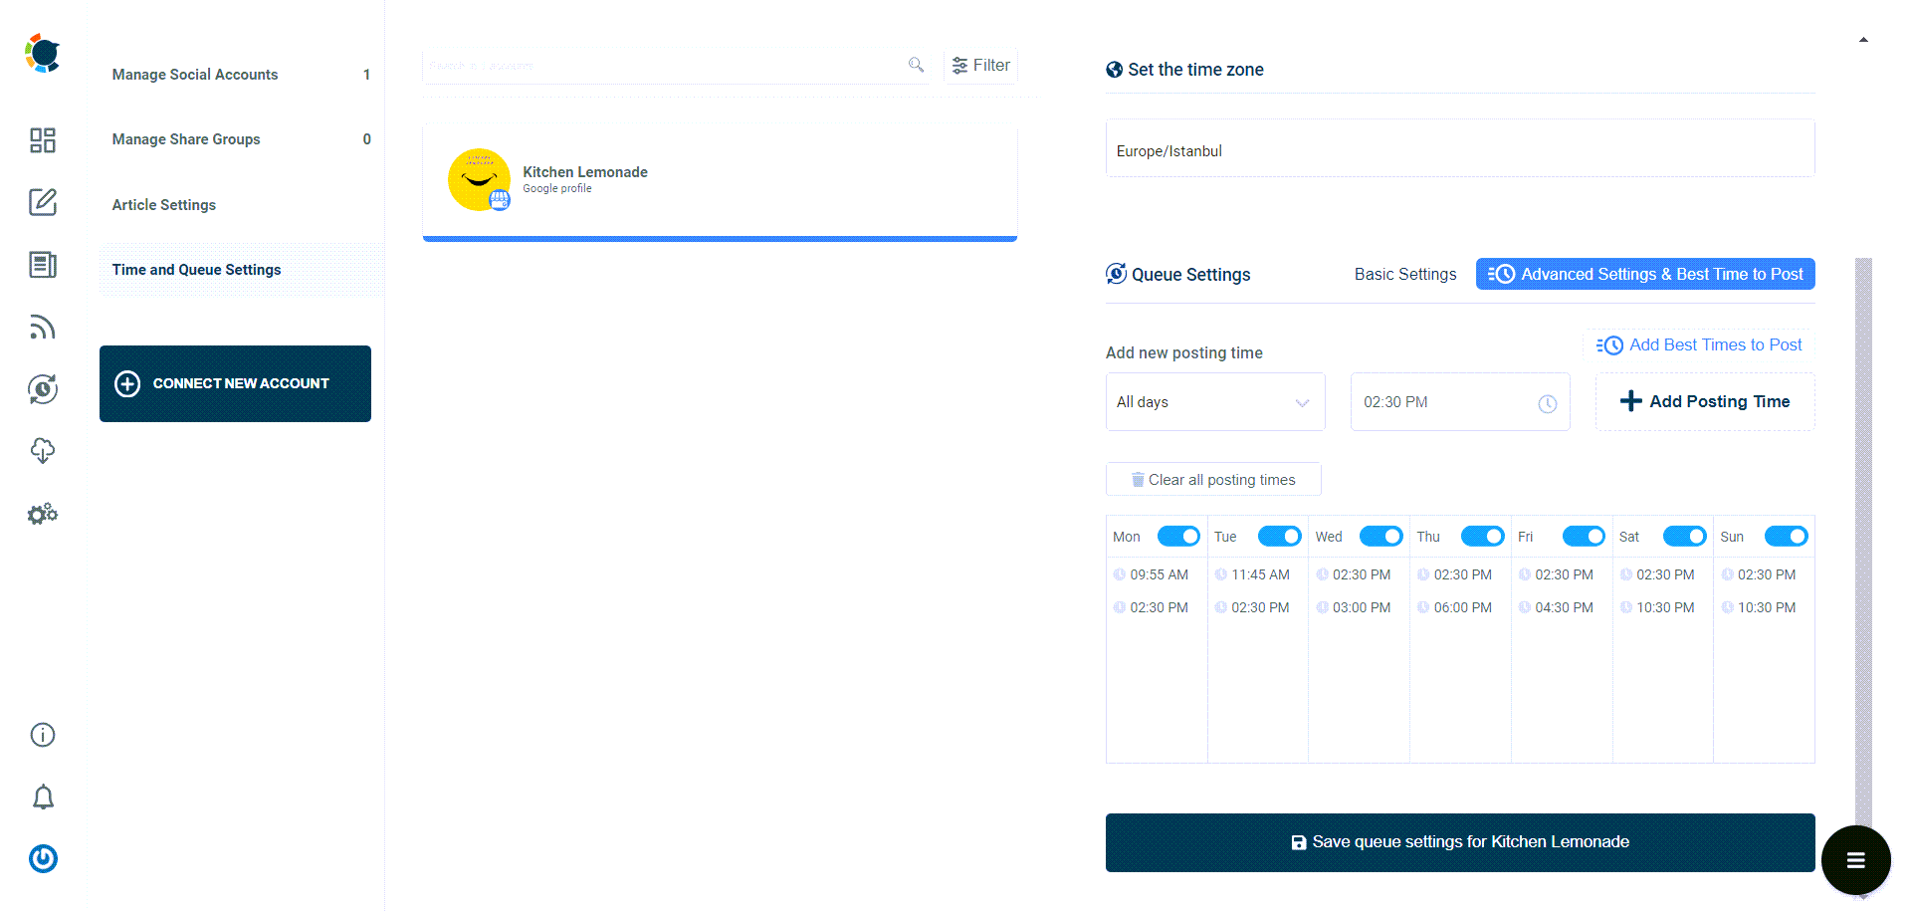1911x911 pixels.
Task: Disable the Saturday queue toggle
Action: 1684,536
